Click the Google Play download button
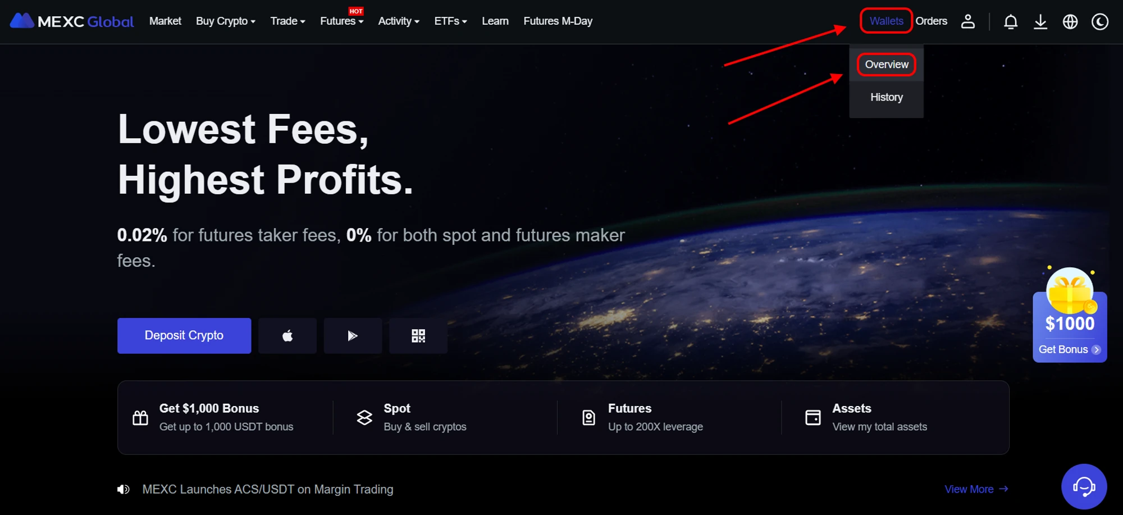1123x515 pixels. pos(353,336)
